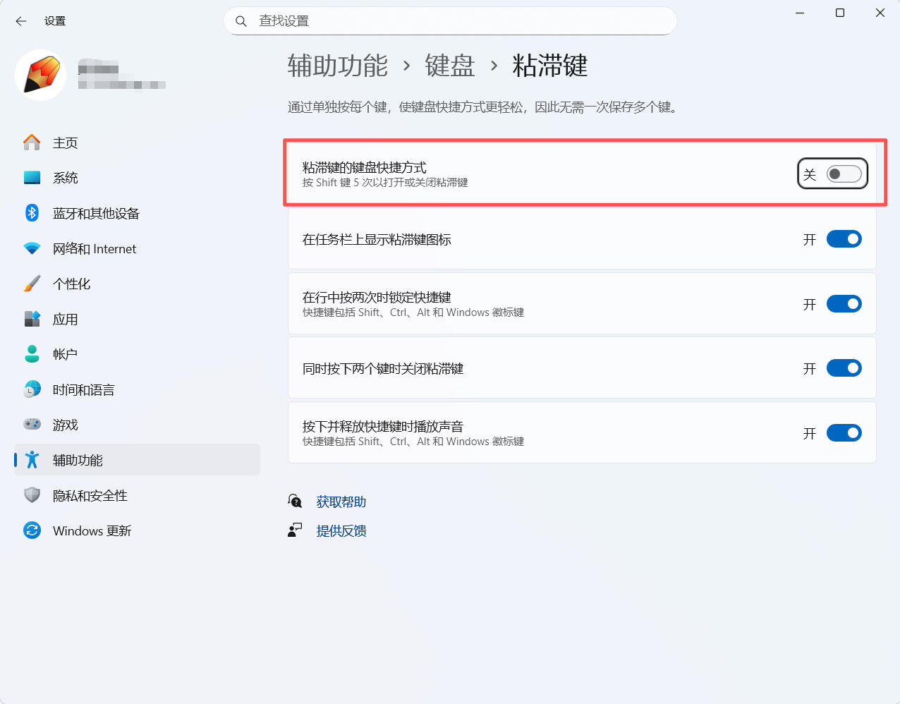Select 时间和语言 in the sidebar

tap(83, 389)
